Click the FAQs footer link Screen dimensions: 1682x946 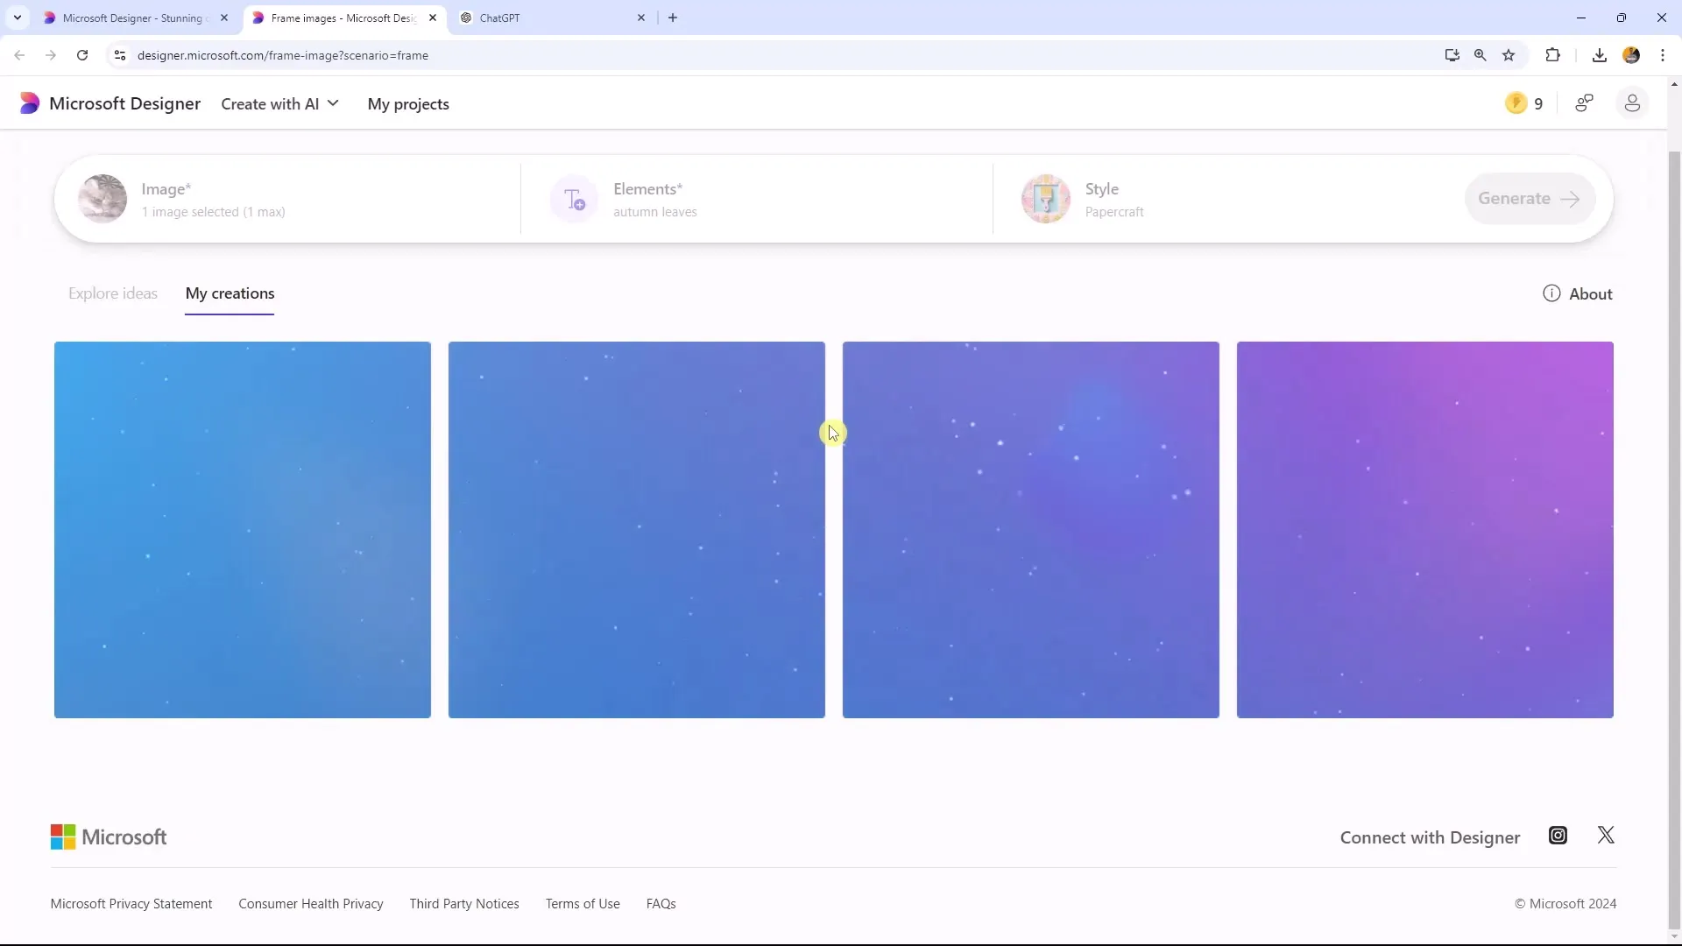[x=660, y=903]
